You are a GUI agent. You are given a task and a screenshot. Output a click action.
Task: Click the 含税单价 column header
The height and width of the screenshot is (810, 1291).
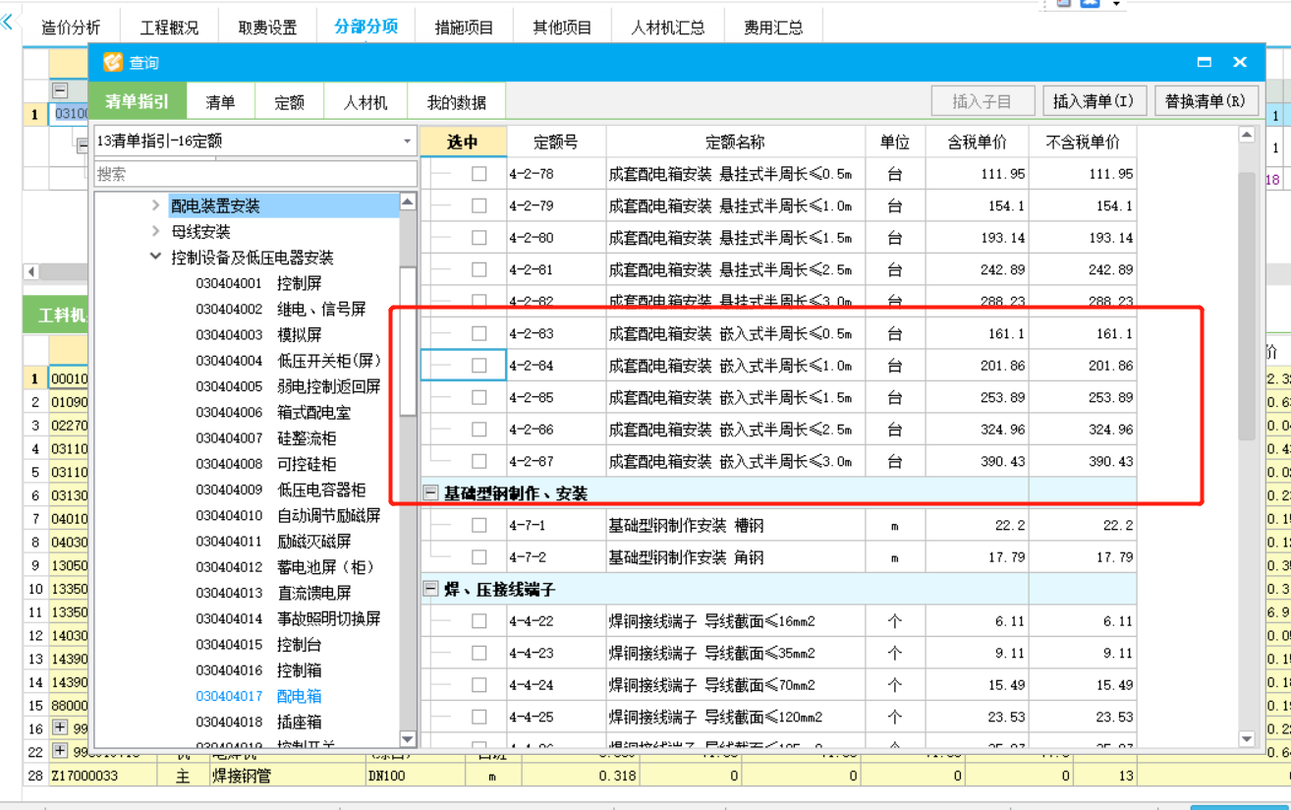[977, 142]
